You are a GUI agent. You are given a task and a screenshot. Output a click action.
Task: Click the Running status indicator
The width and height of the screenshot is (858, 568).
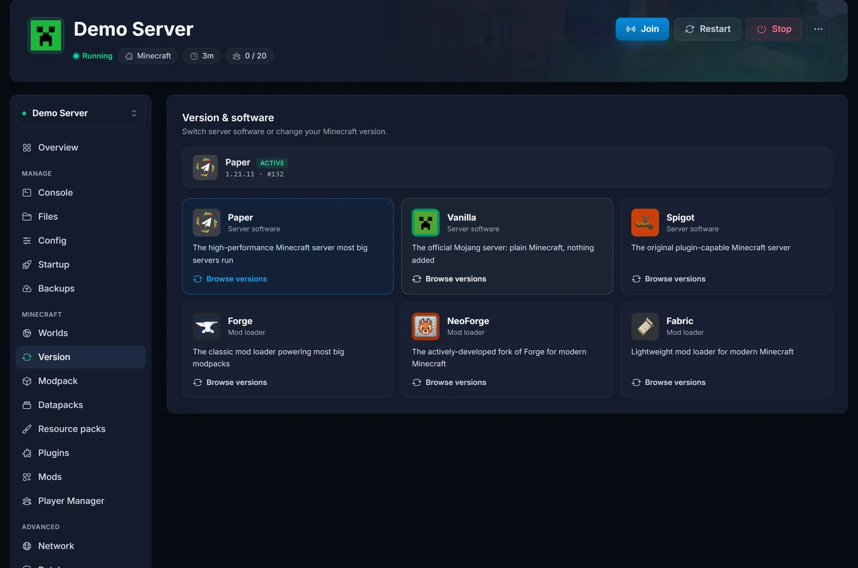click(93, 56)
